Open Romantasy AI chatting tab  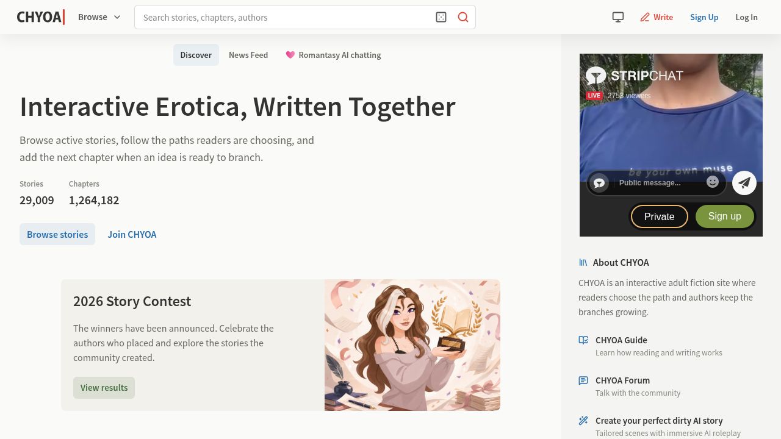[333, 55]
